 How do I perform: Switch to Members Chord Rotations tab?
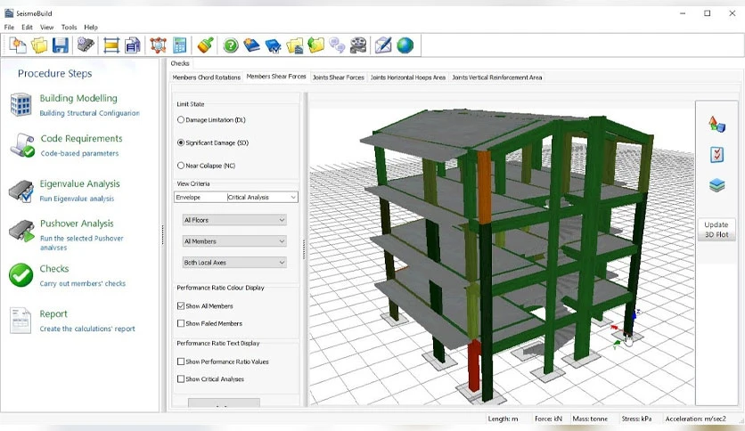tap(206, 77)
